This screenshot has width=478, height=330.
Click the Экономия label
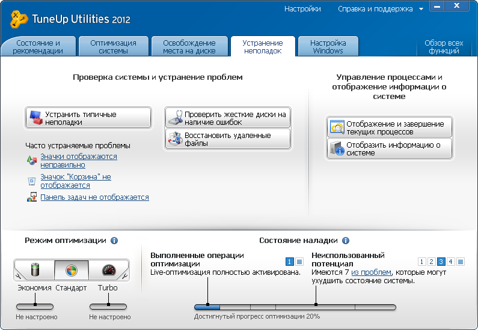(x=34, y=288)
